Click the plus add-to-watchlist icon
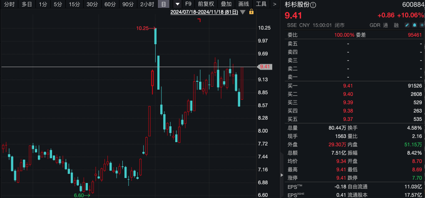Image resolution: width=425 pixels, height=198 pixels. point(422,25)
